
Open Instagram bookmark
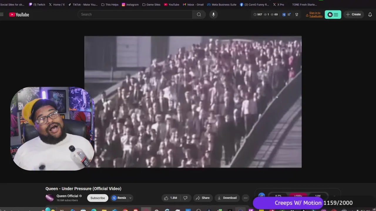[130, 4]
